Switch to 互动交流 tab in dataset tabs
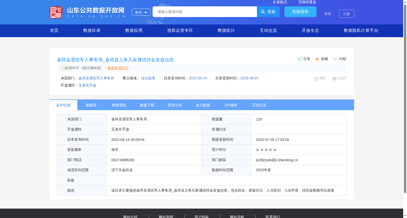Viewport: 407px width, 218px height. tap(259, 105)
